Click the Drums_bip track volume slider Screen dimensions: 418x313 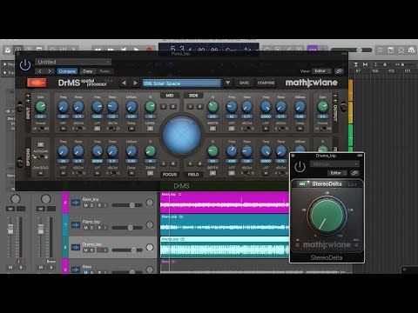pyautogui.click(x=127, y=250)
